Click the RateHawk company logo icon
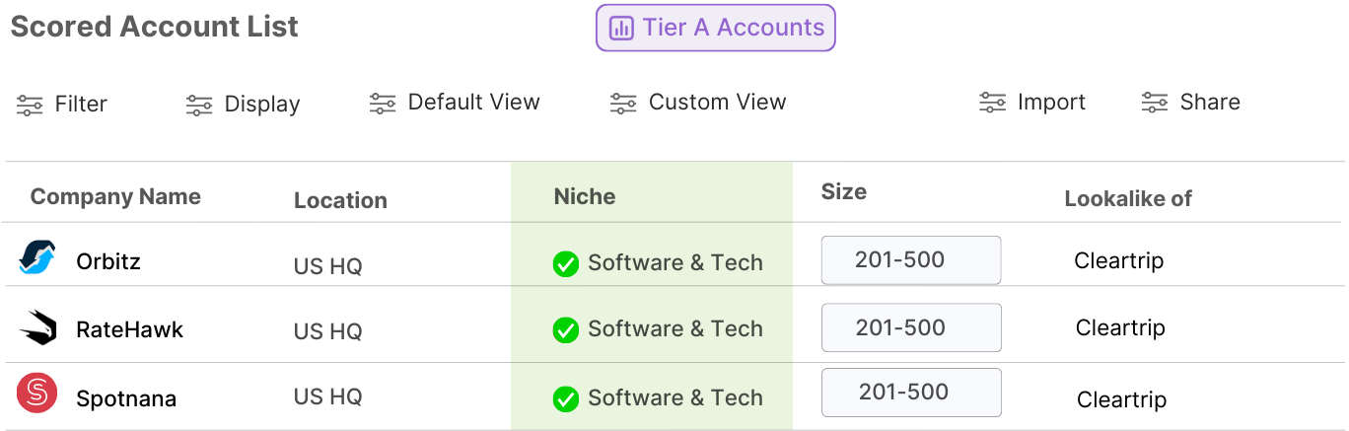Viewport: 1349px width, 431px height. click(x=37, y=327)
